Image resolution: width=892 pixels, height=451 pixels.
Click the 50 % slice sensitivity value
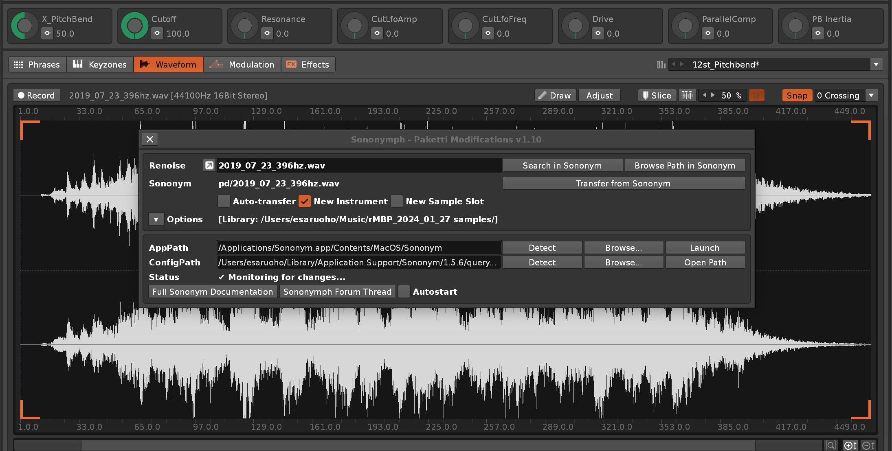(x=732, y=95)
